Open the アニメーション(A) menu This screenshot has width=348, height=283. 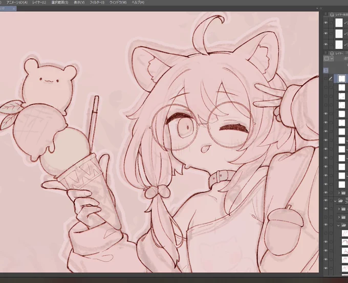click(x=17, y=3)
